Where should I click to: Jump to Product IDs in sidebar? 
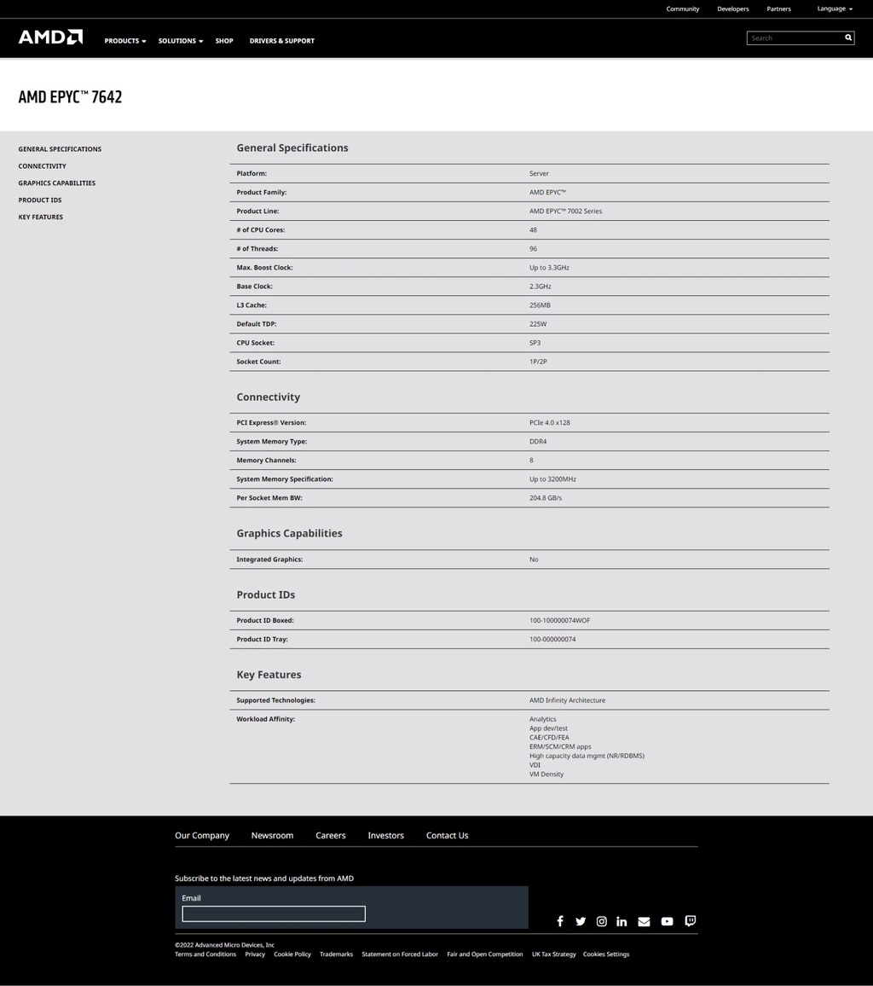39,200
